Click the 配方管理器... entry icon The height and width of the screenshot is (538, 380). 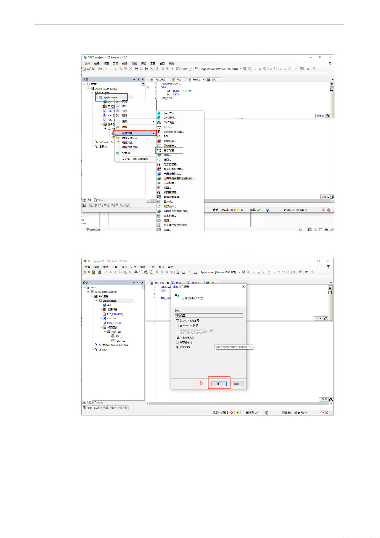pyautogui.click(x=159, y=164)
